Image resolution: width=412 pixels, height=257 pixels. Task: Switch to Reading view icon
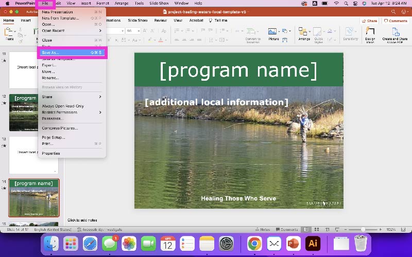pyautogui.click(x=328, y=229)
